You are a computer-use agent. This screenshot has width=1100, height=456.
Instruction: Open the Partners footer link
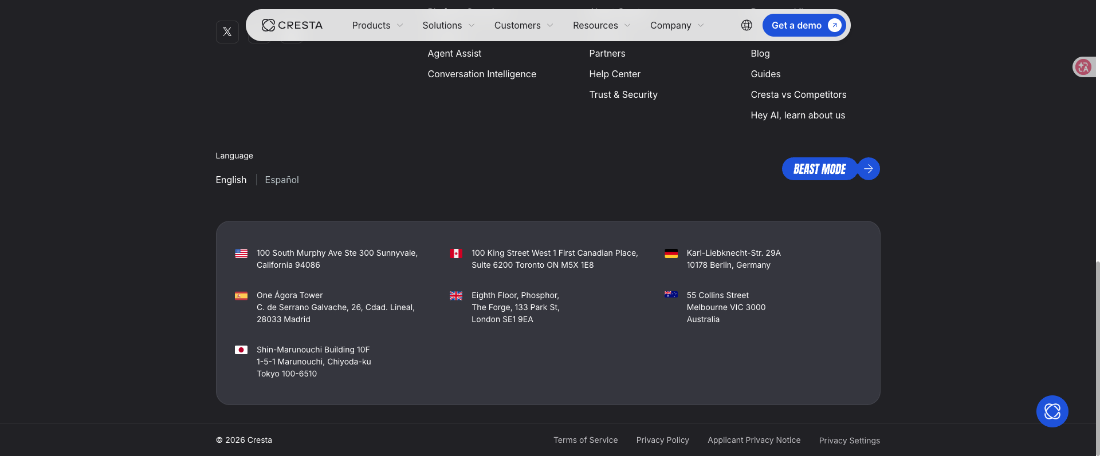(607, 53)
